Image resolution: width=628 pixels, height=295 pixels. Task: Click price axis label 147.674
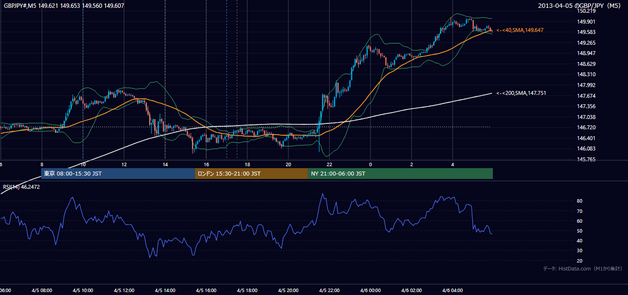point(587,96)
